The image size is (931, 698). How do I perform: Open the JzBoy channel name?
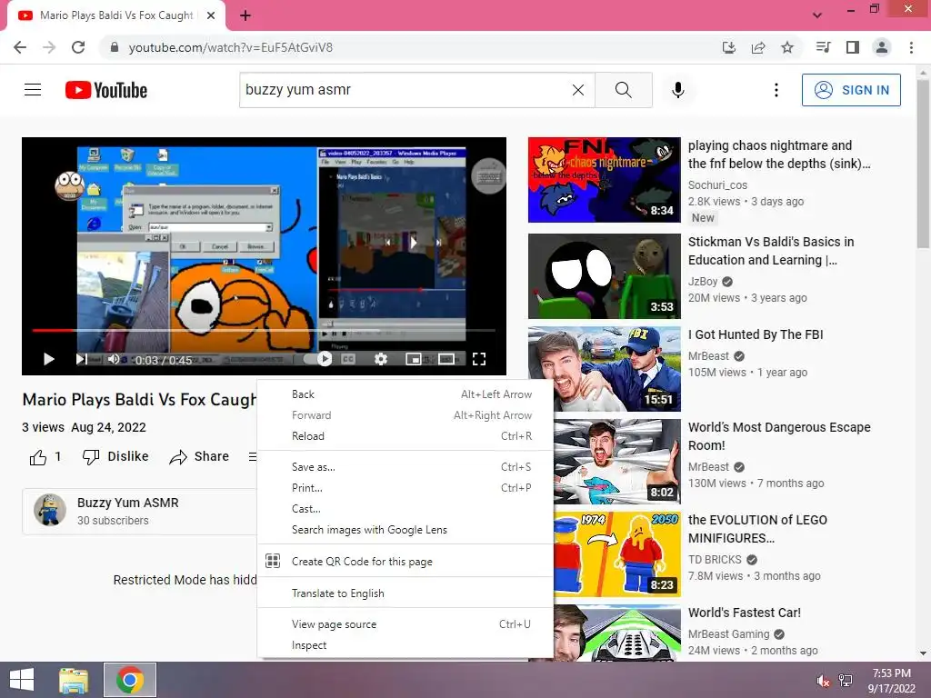(703, 282)
